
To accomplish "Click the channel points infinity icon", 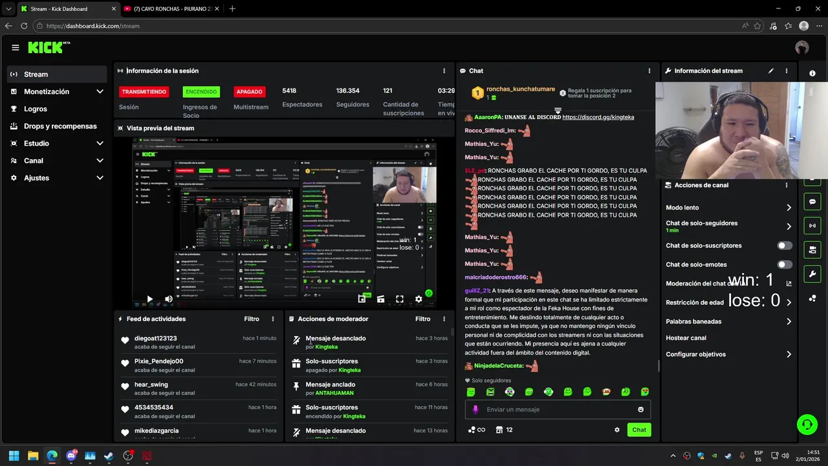I will 476,430.
